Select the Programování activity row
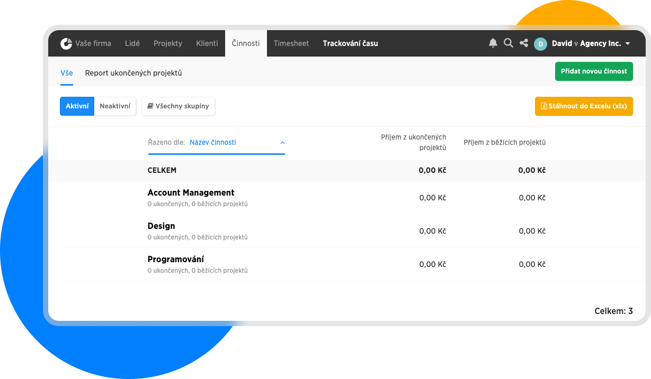The width and height of the screenshot is (651, 379). 175,260
